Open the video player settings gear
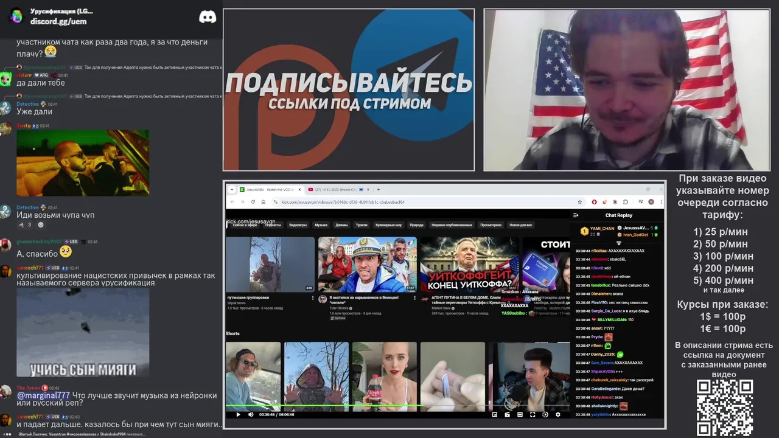The height and width of the screenshot is (438, 779). click(x=558, y=414)
